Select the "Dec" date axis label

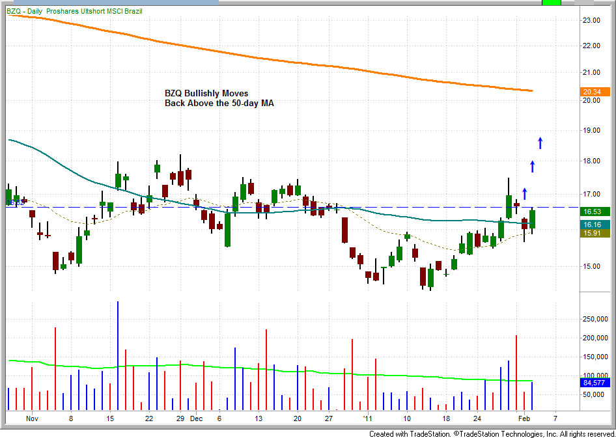click(x=197, y=418)
